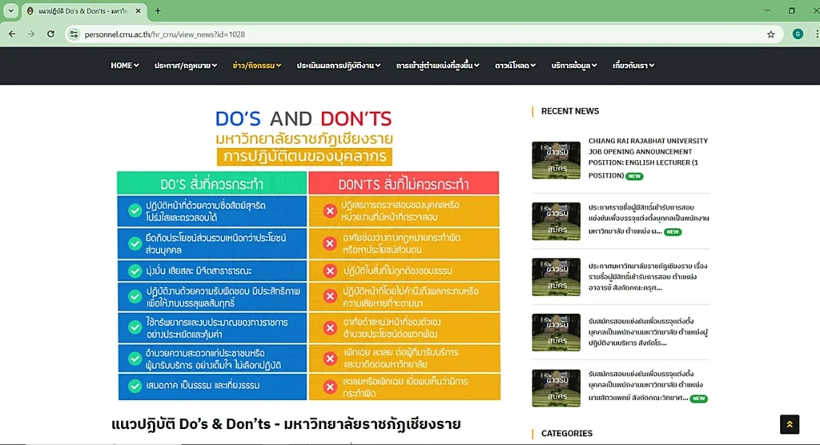
Task: Click article title แนวปฏิบัติ Do's & Don'ts
Action: 286,423
